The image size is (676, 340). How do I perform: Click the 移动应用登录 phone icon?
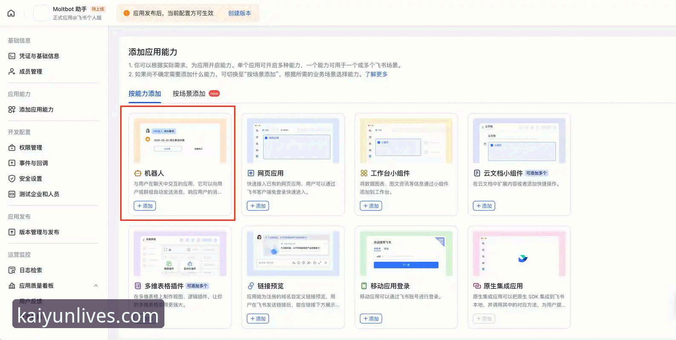click(364, 286)
